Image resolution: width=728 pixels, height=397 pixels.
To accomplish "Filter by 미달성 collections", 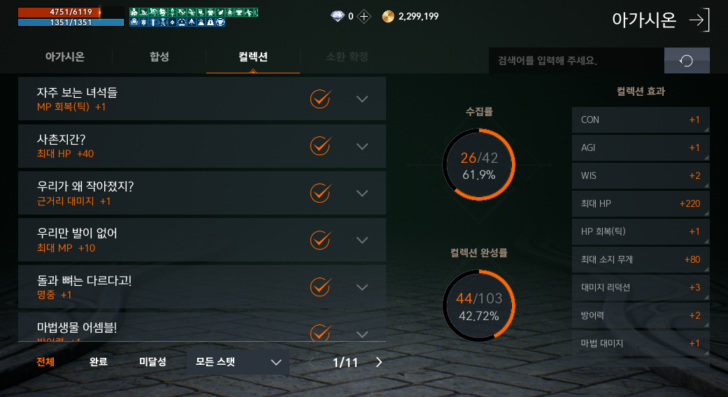I will 152,362.
